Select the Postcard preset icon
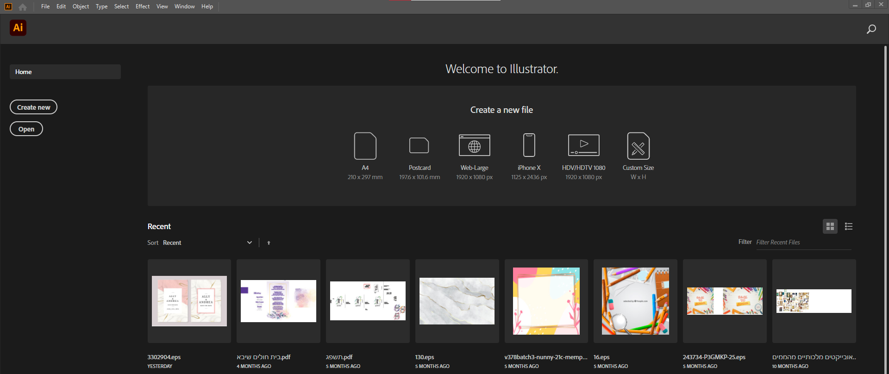 tap(419, 146)
